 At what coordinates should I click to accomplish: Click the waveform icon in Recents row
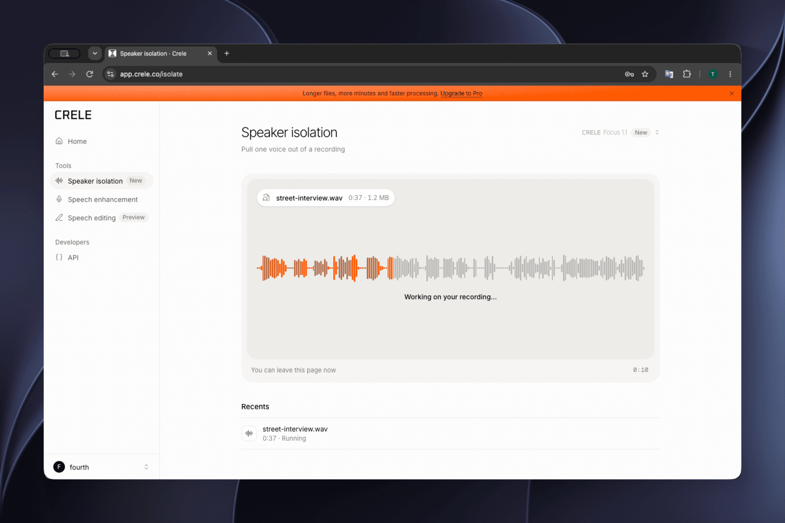249,434
